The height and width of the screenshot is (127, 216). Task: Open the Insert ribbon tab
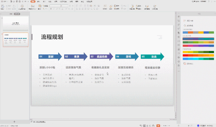39,1
